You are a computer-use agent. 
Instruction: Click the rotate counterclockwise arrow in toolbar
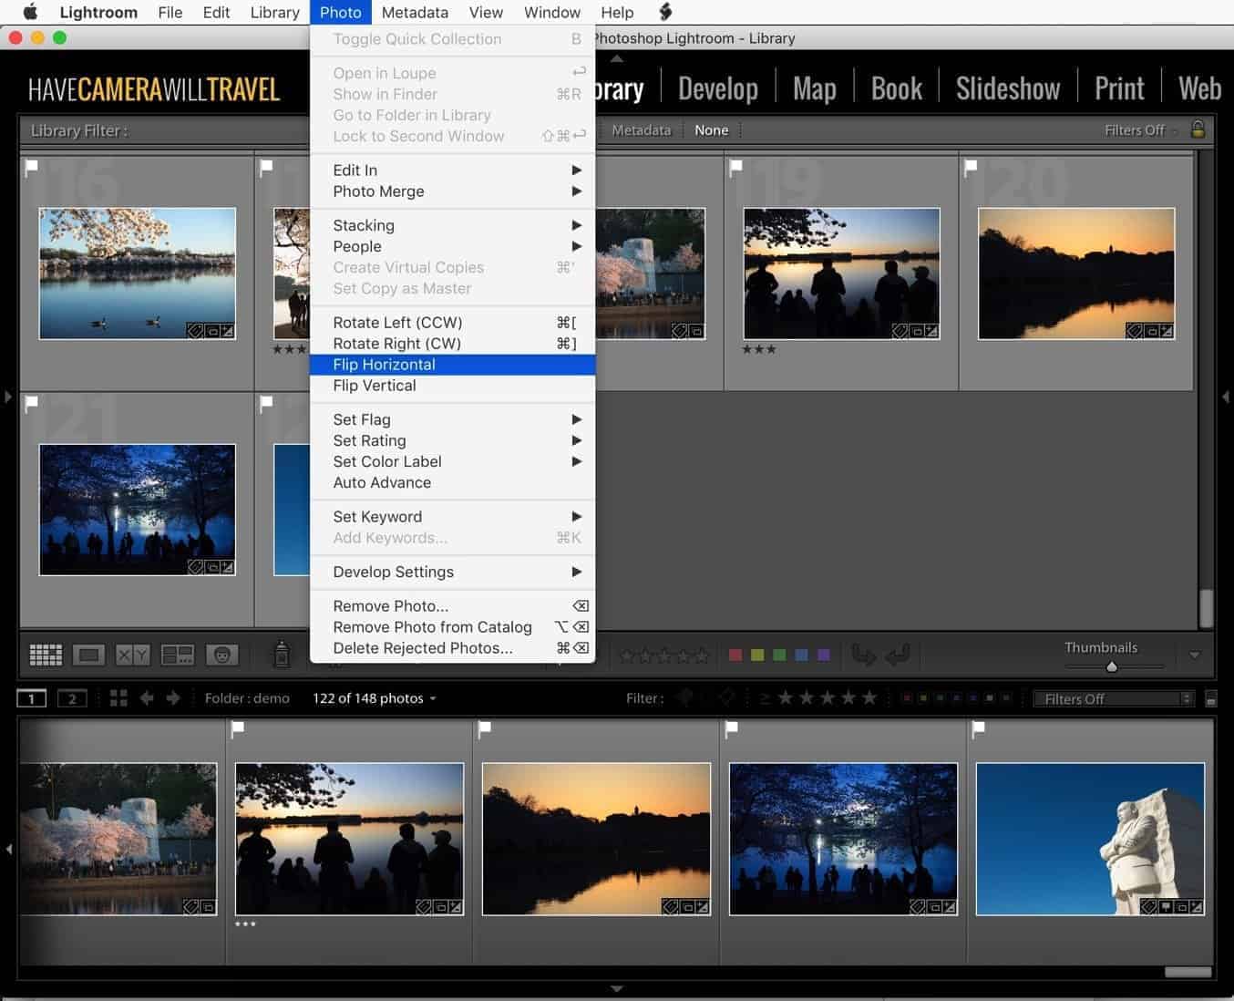863,655
